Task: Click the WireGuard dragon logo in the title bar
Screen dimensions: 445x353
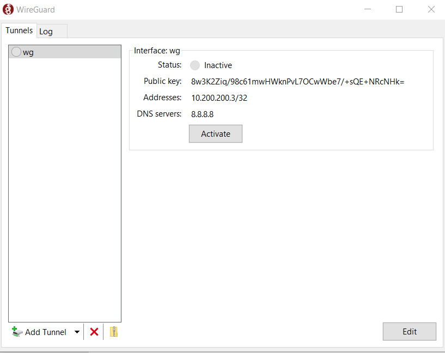Action: point(7,9)
